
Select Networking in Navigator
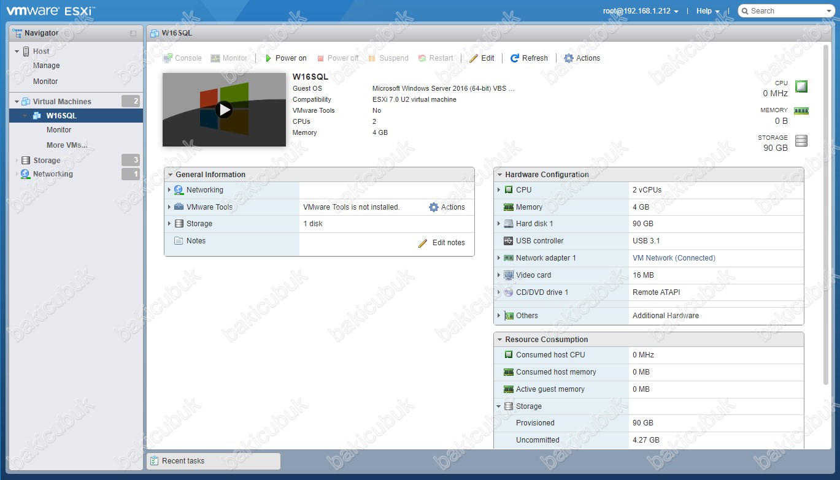pos(53,174)
